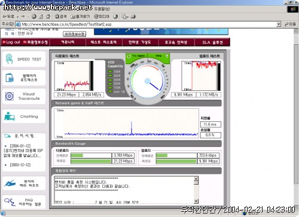Click the page vertical scrollbar thumb

(296, 115)
